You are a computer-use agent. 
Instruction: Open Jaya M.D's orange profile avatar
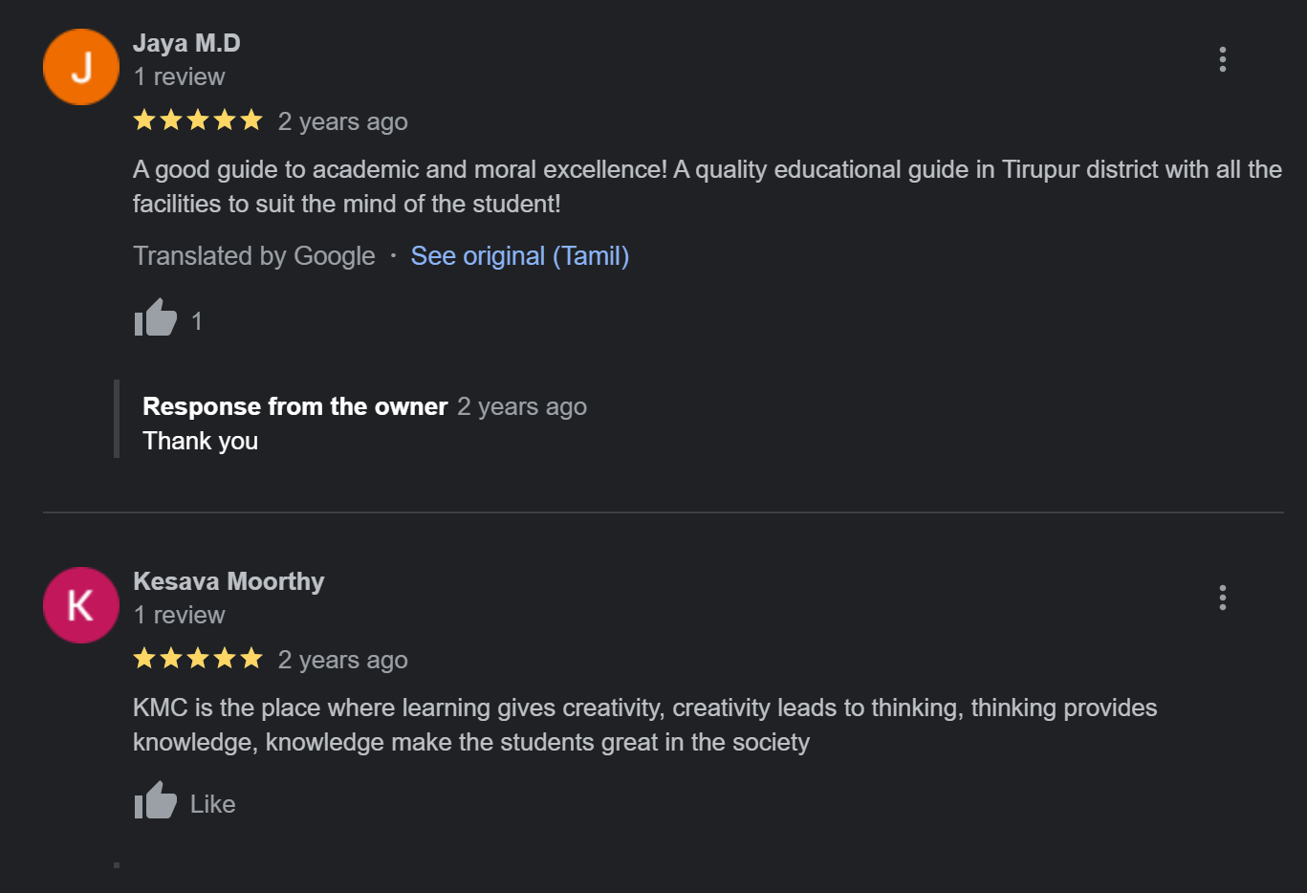pos(81,67)
